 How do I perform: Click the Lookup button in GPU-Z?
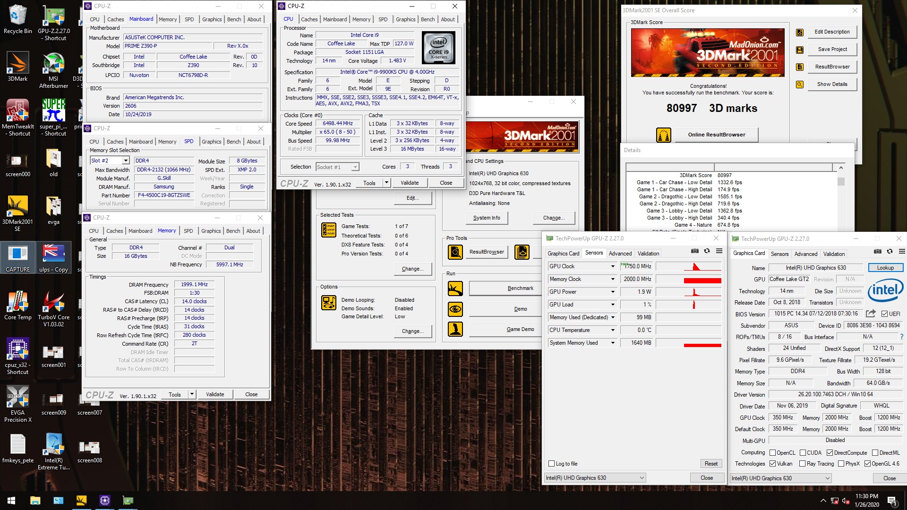click(x=885, y=268)
